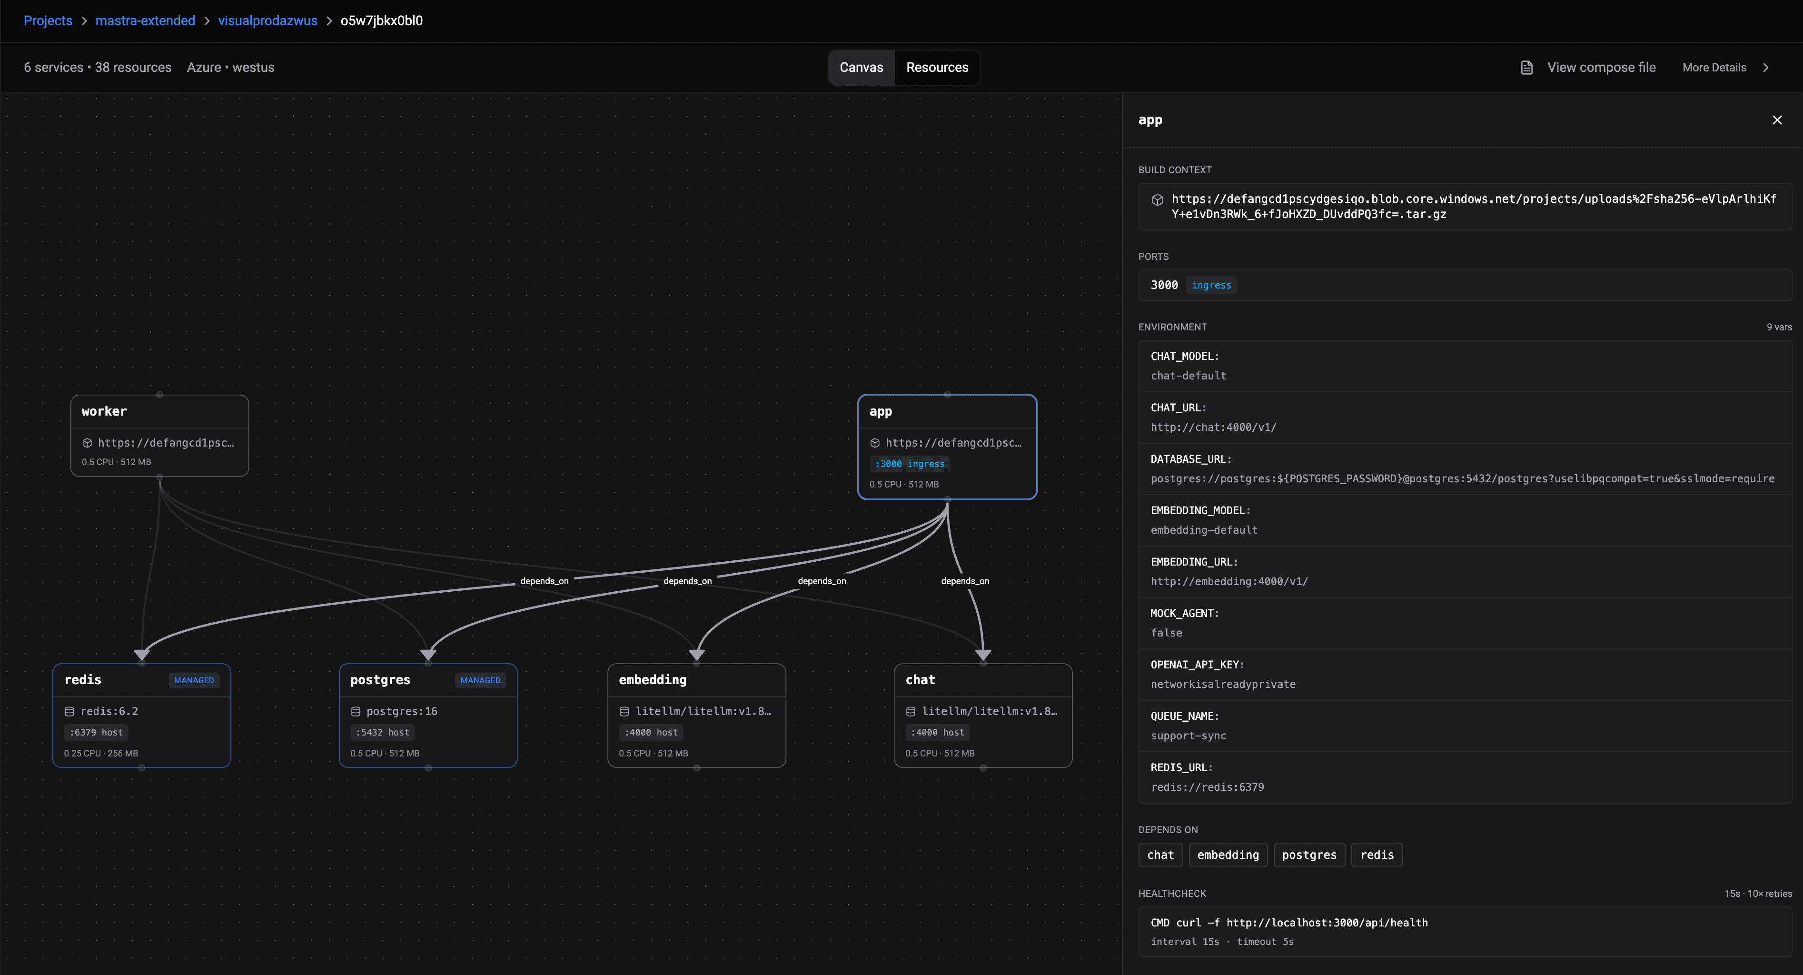The image size is (1803, 975).
Task: Click depends_on label on postgres edge
Action: point(687,582)
